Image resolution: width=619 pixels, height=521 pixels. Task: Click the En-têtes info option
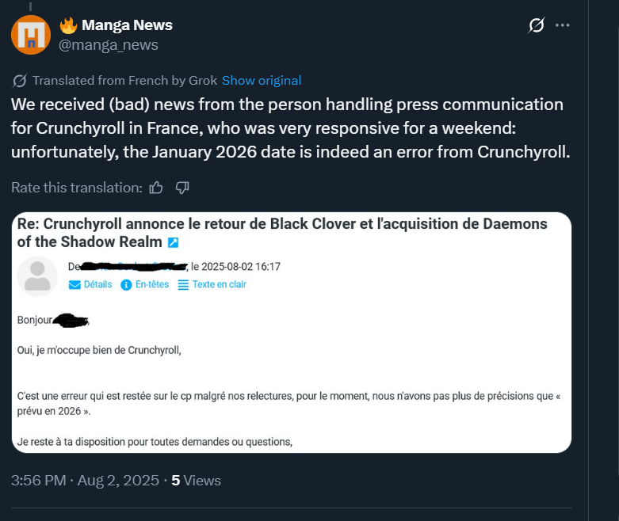pyautogui.click(x=144, y=284)
